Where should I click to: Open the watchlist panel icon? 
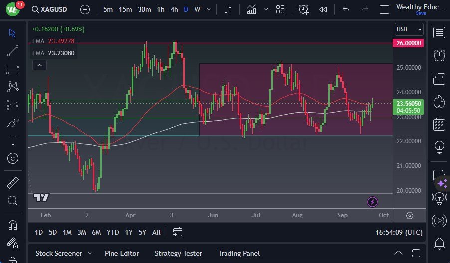point(439,33)
